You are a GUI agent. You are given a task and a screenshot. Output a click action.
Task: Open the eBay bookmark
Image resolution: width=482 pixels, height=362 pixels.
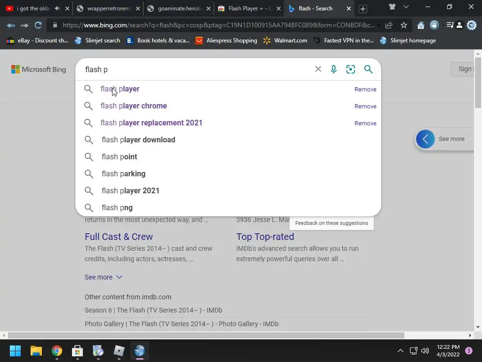tap(37, 41)
